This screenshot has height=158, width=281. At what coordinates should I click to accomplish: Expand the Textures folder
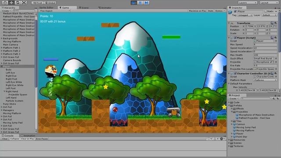(229, 146)
